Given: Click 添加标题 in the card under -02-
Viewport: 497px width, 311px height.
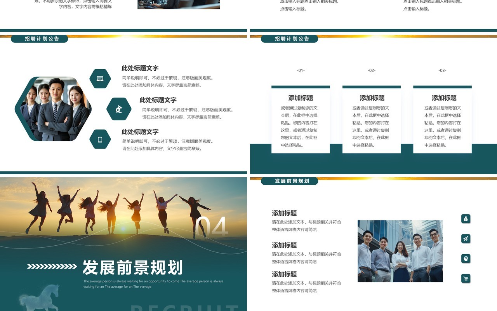Looking at the screenshot, I should (x=372, y=98).
